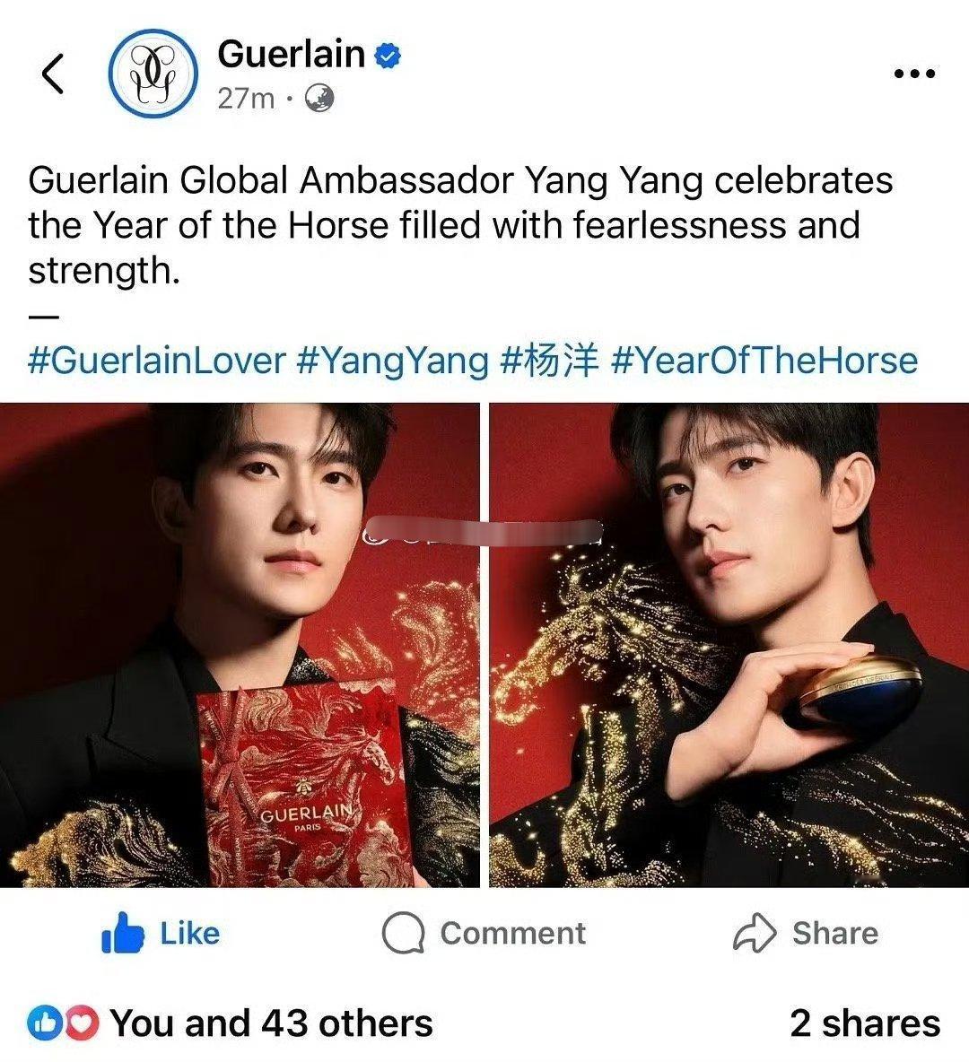Open the Guerlain page name
Viewport: 969px width, 1062px height.
(292, 54)
